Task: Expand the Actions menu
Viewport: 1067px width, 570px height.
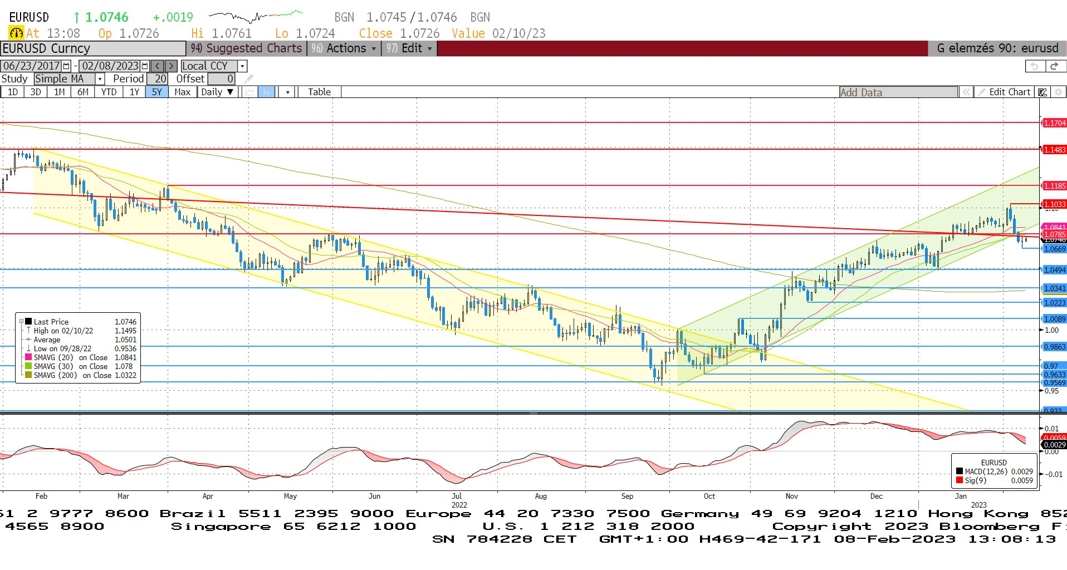Action: (344, 48)
